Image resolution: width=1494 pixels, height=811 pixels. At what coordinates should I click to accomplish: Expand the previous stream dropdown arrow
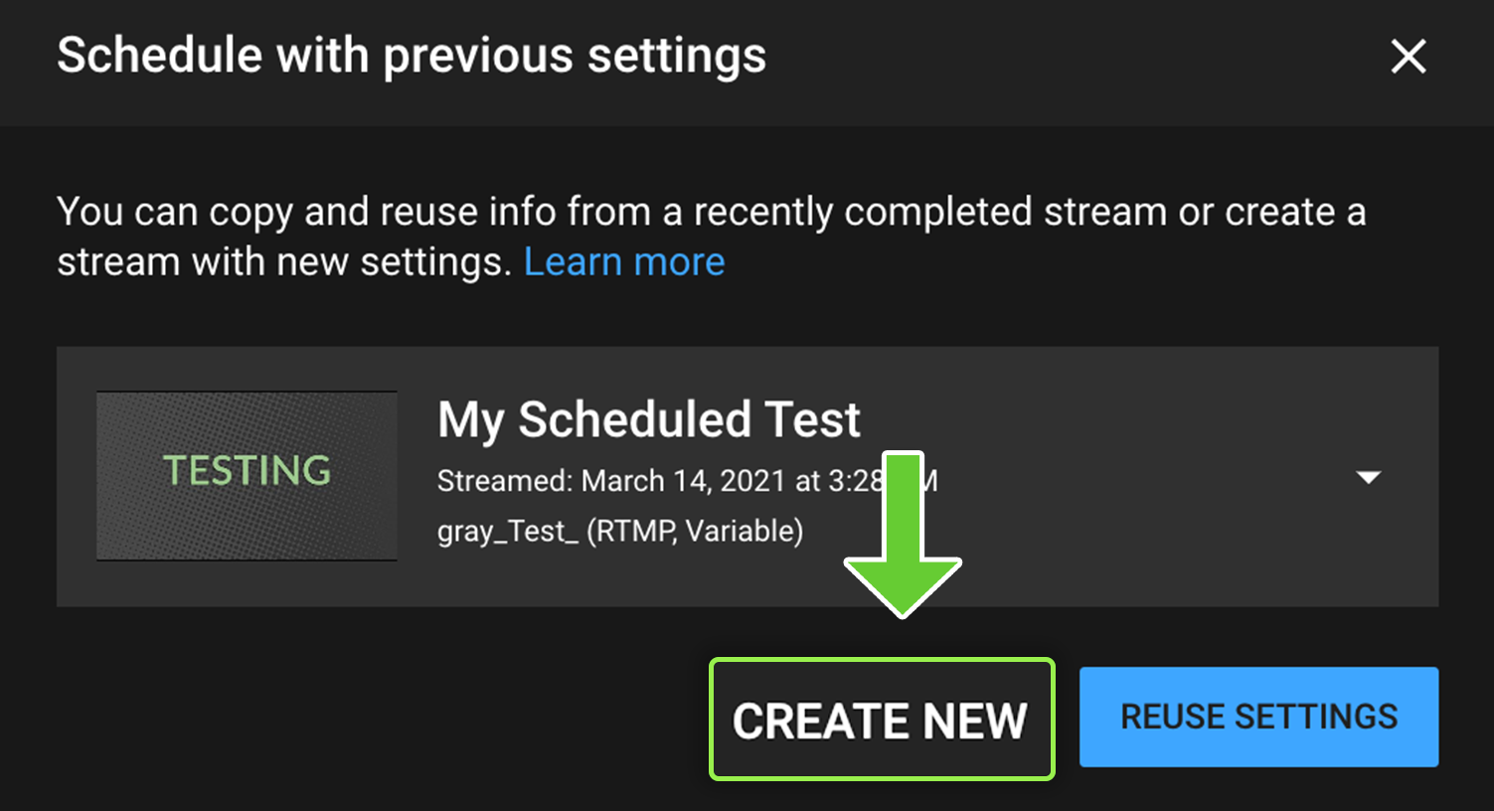pyautogui.click(x=1369, y=477)
